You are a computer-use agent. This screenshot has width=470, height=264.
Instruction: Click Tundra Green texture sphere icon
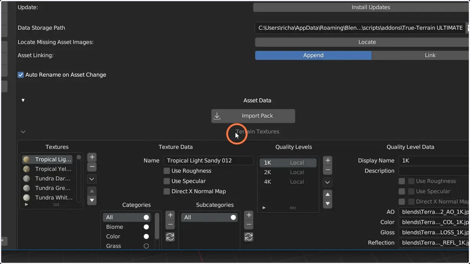[x=27, y=188]
